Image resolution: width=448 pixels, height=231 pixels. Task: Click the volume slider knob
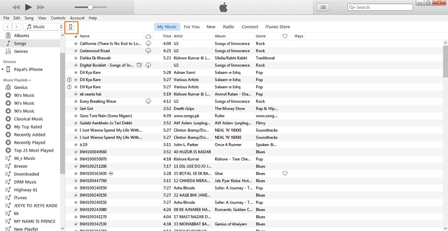click(90, 7)
